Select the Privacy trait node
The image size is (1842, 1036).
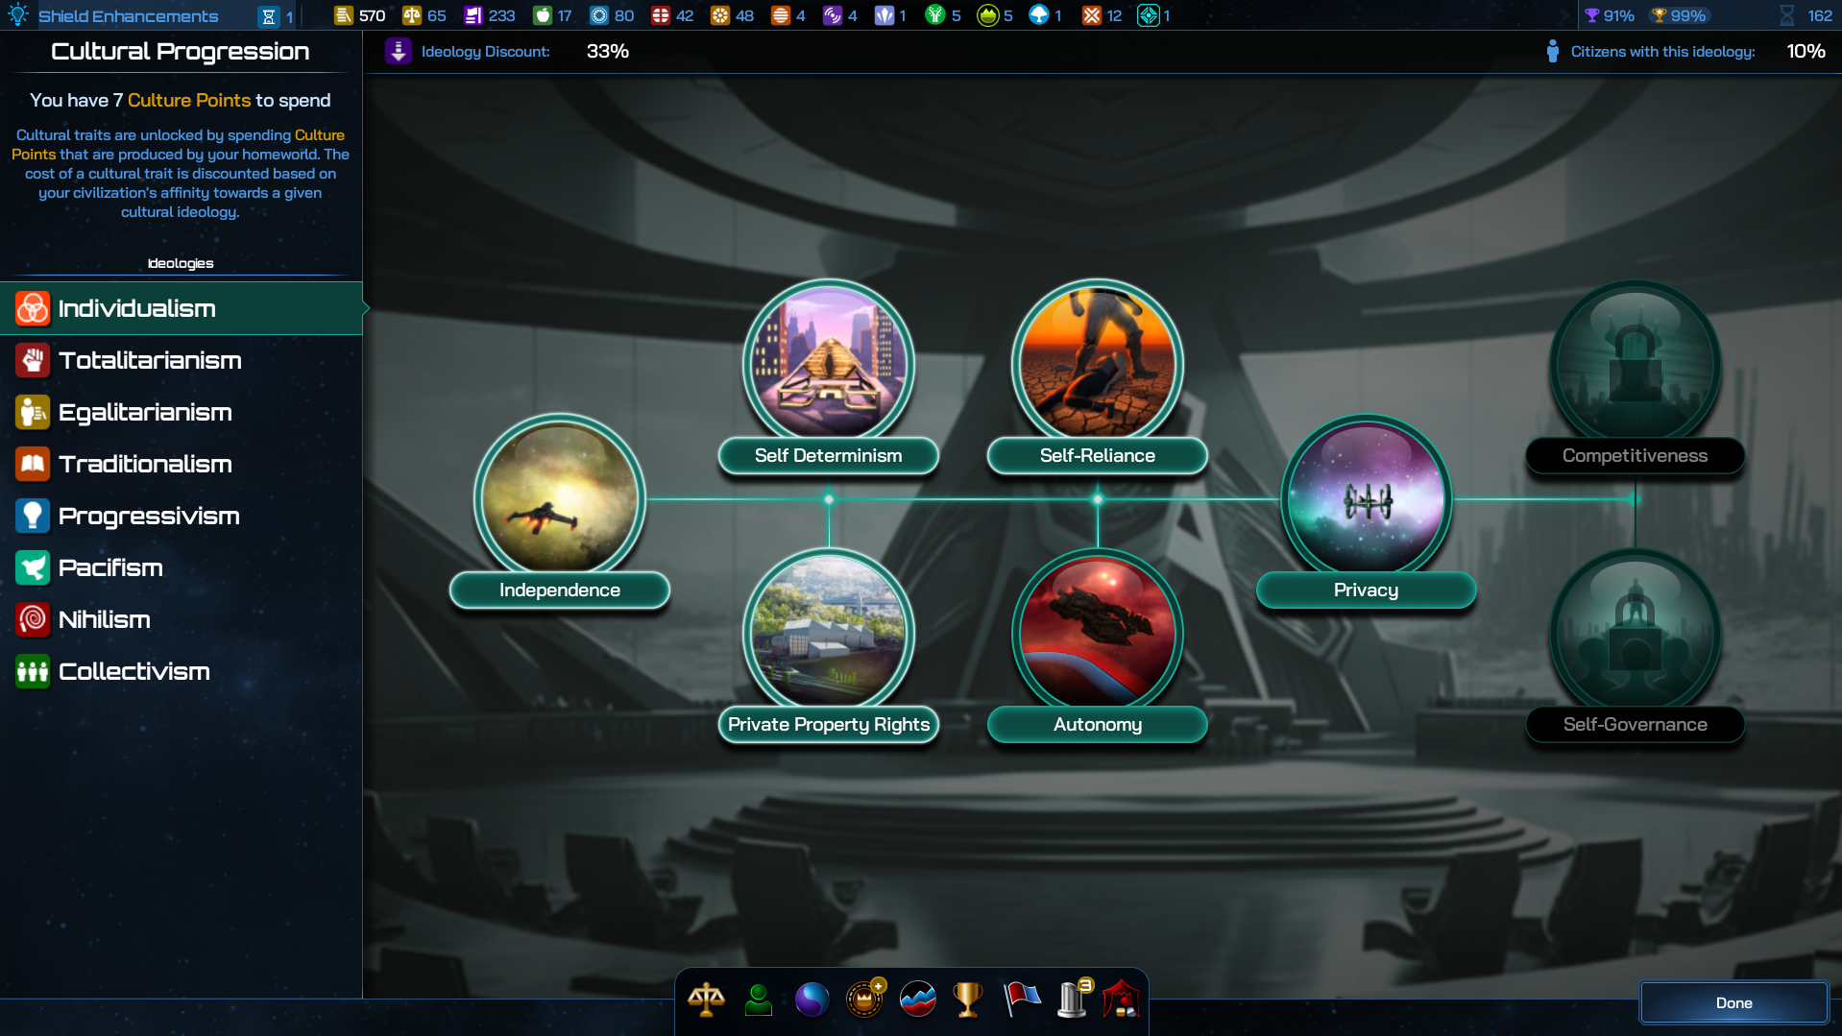click(1366, 499)
